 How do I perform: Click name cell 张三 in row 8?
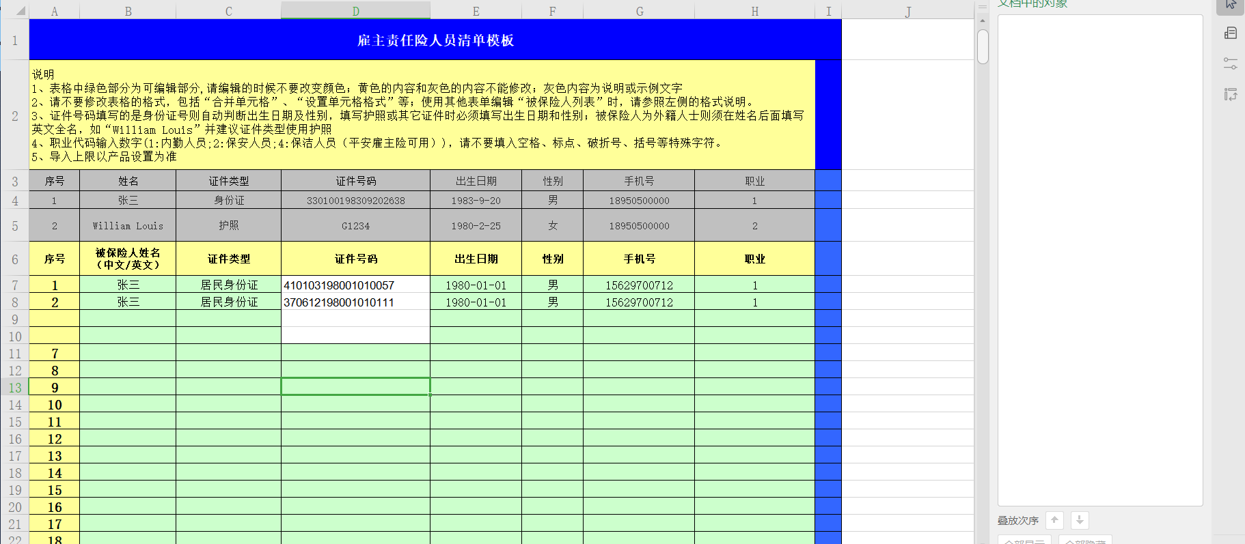tap(128, 302)
